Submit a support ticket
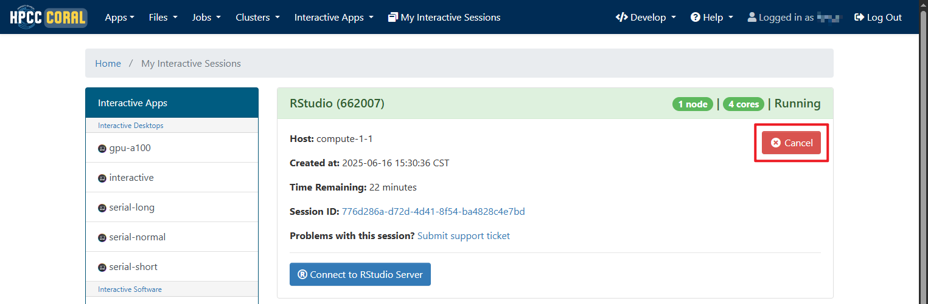 464,235
